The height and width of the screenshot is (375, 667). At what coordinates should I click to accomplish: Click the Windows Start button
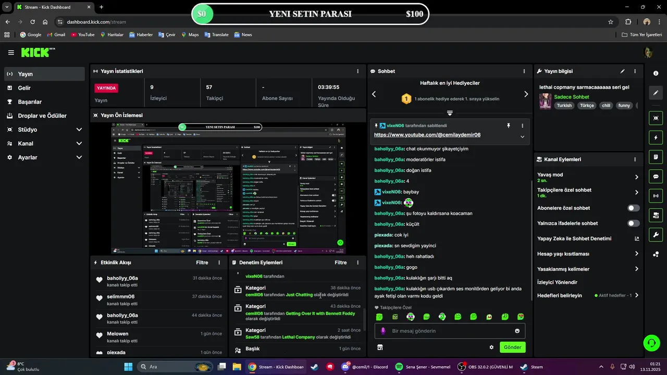[x=128, y=367]
